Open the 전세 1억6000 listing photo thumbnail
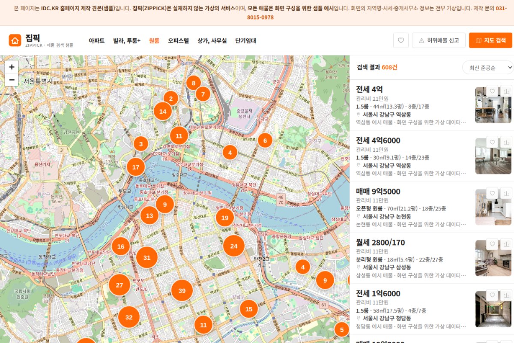514x343 pixels. [x=493, y=309]
